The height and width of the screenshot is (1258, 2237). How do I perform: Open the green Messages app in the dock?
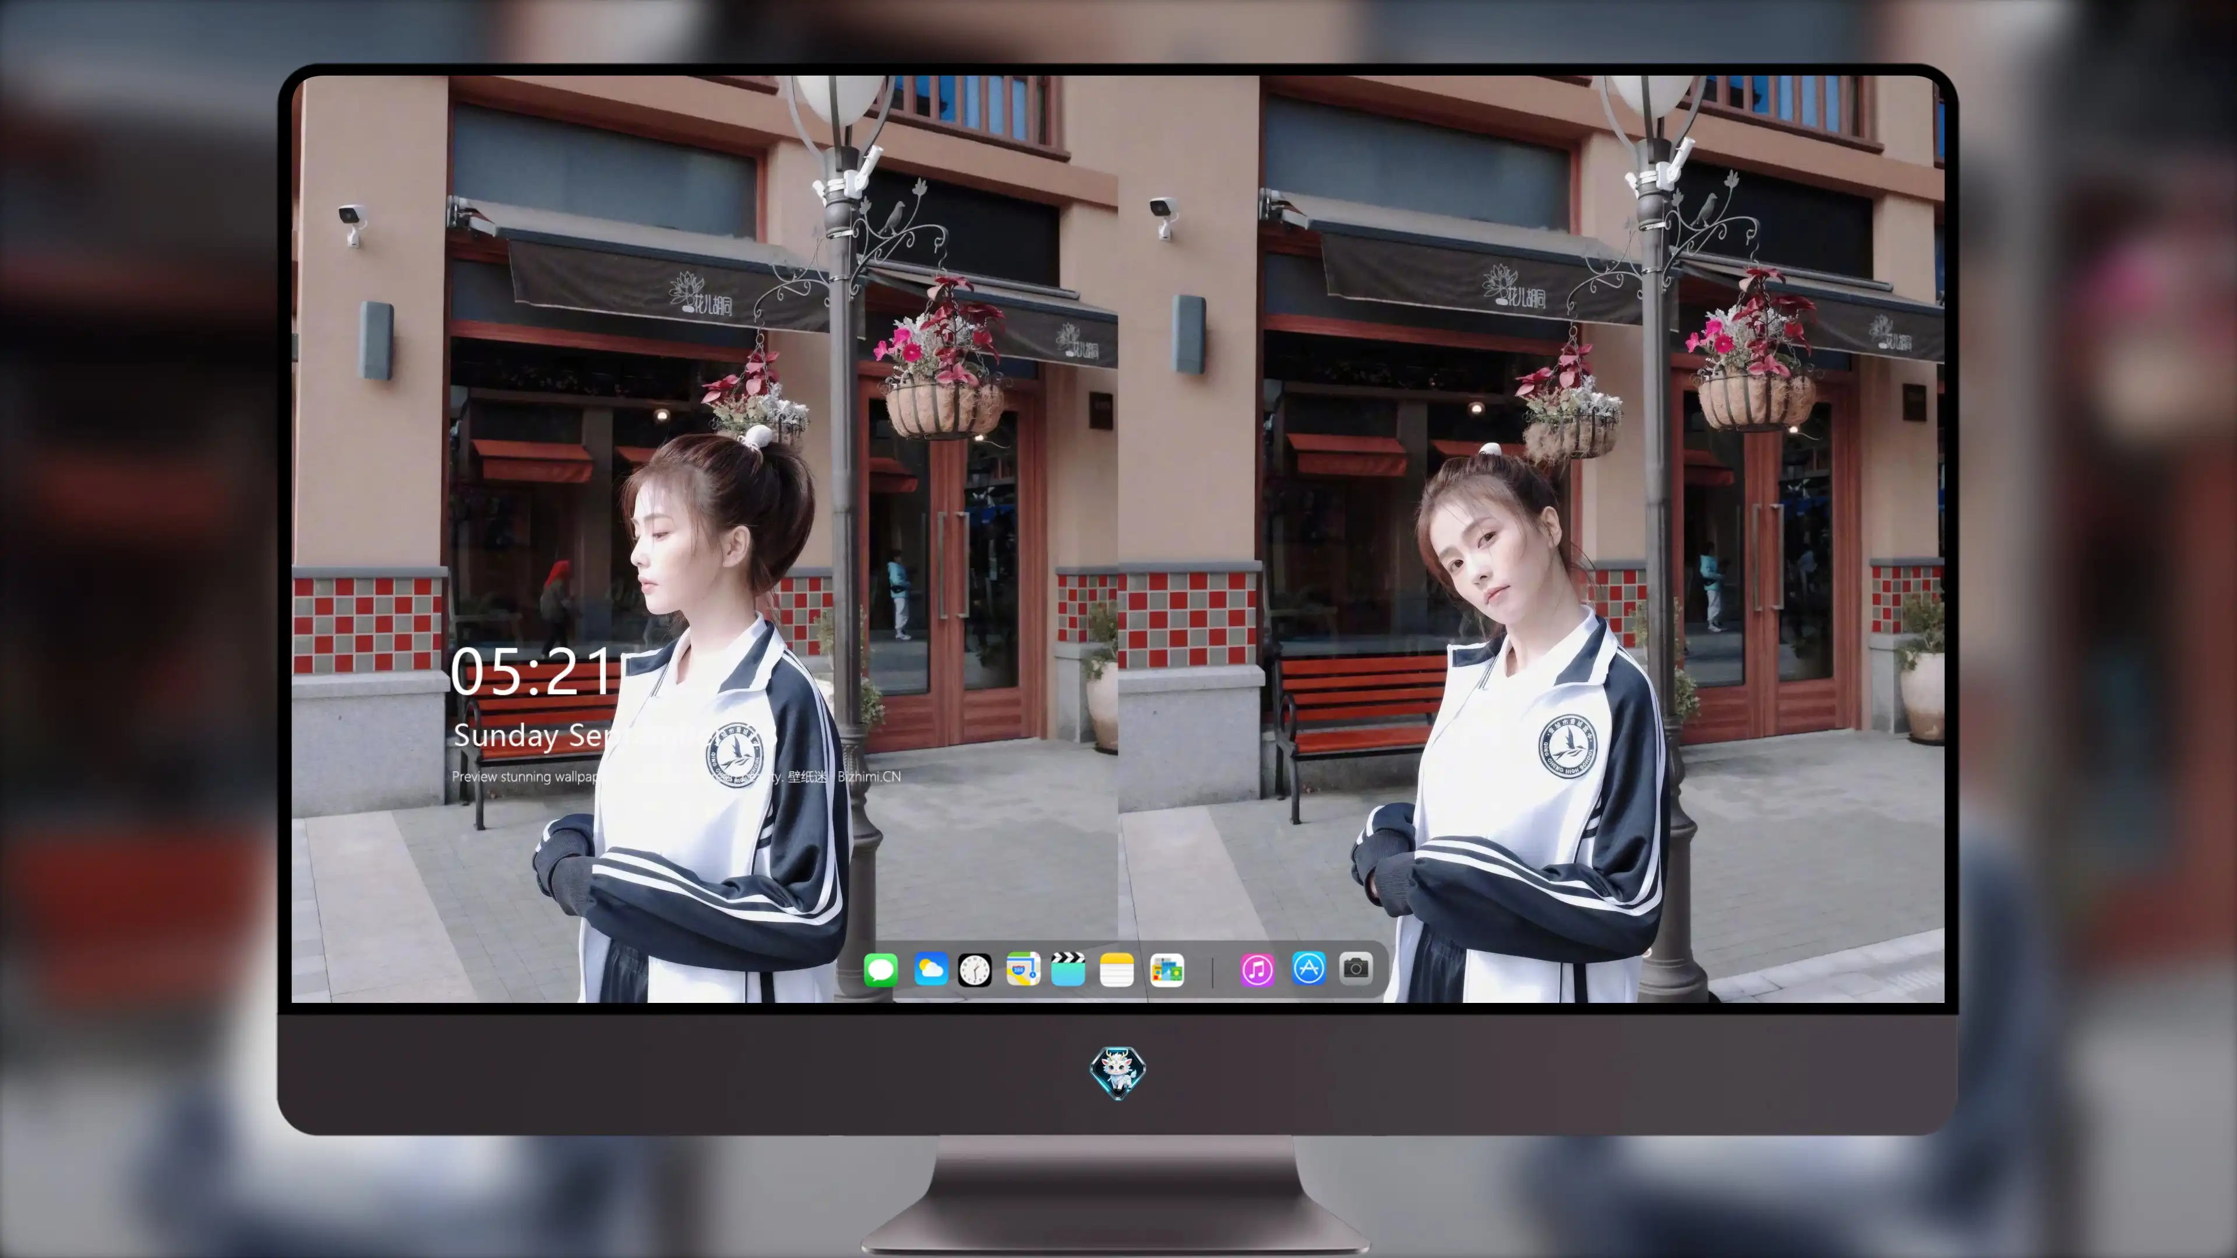click(x=881, y=970)
